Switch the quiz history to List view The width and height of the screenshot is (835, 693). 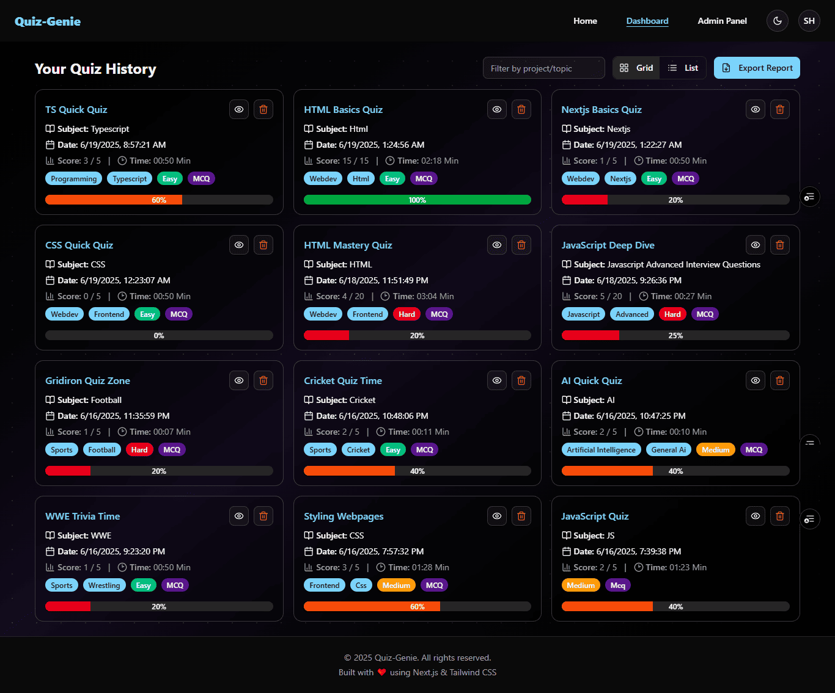click(x=683, y=68)
